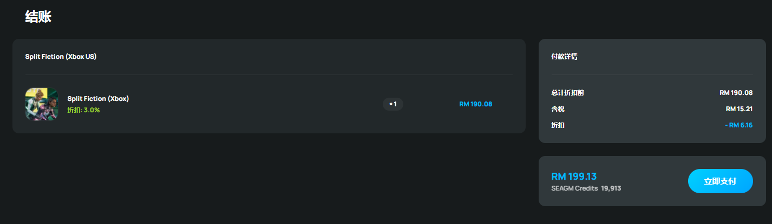Open the Split Fiction game cover thumbnail
The image size is (772, 224).
point(41,104)
